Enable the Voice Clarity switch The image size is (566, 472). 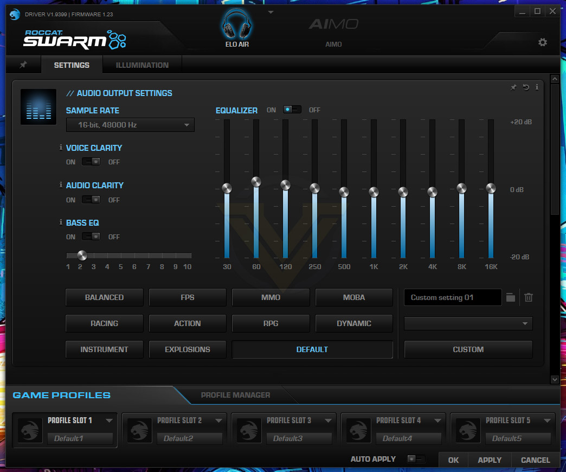(x=91, y=162)
